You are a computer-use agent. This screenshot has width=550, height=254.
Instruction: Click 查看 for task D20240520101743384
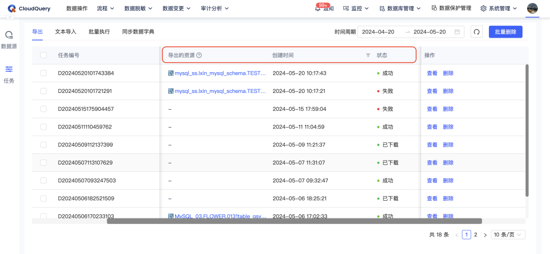coord(432,73)
